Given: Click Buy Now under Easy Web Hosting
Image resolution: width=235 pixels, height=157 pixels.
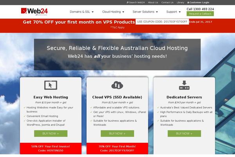Looking at the screenshot, I should click(51, 133).
